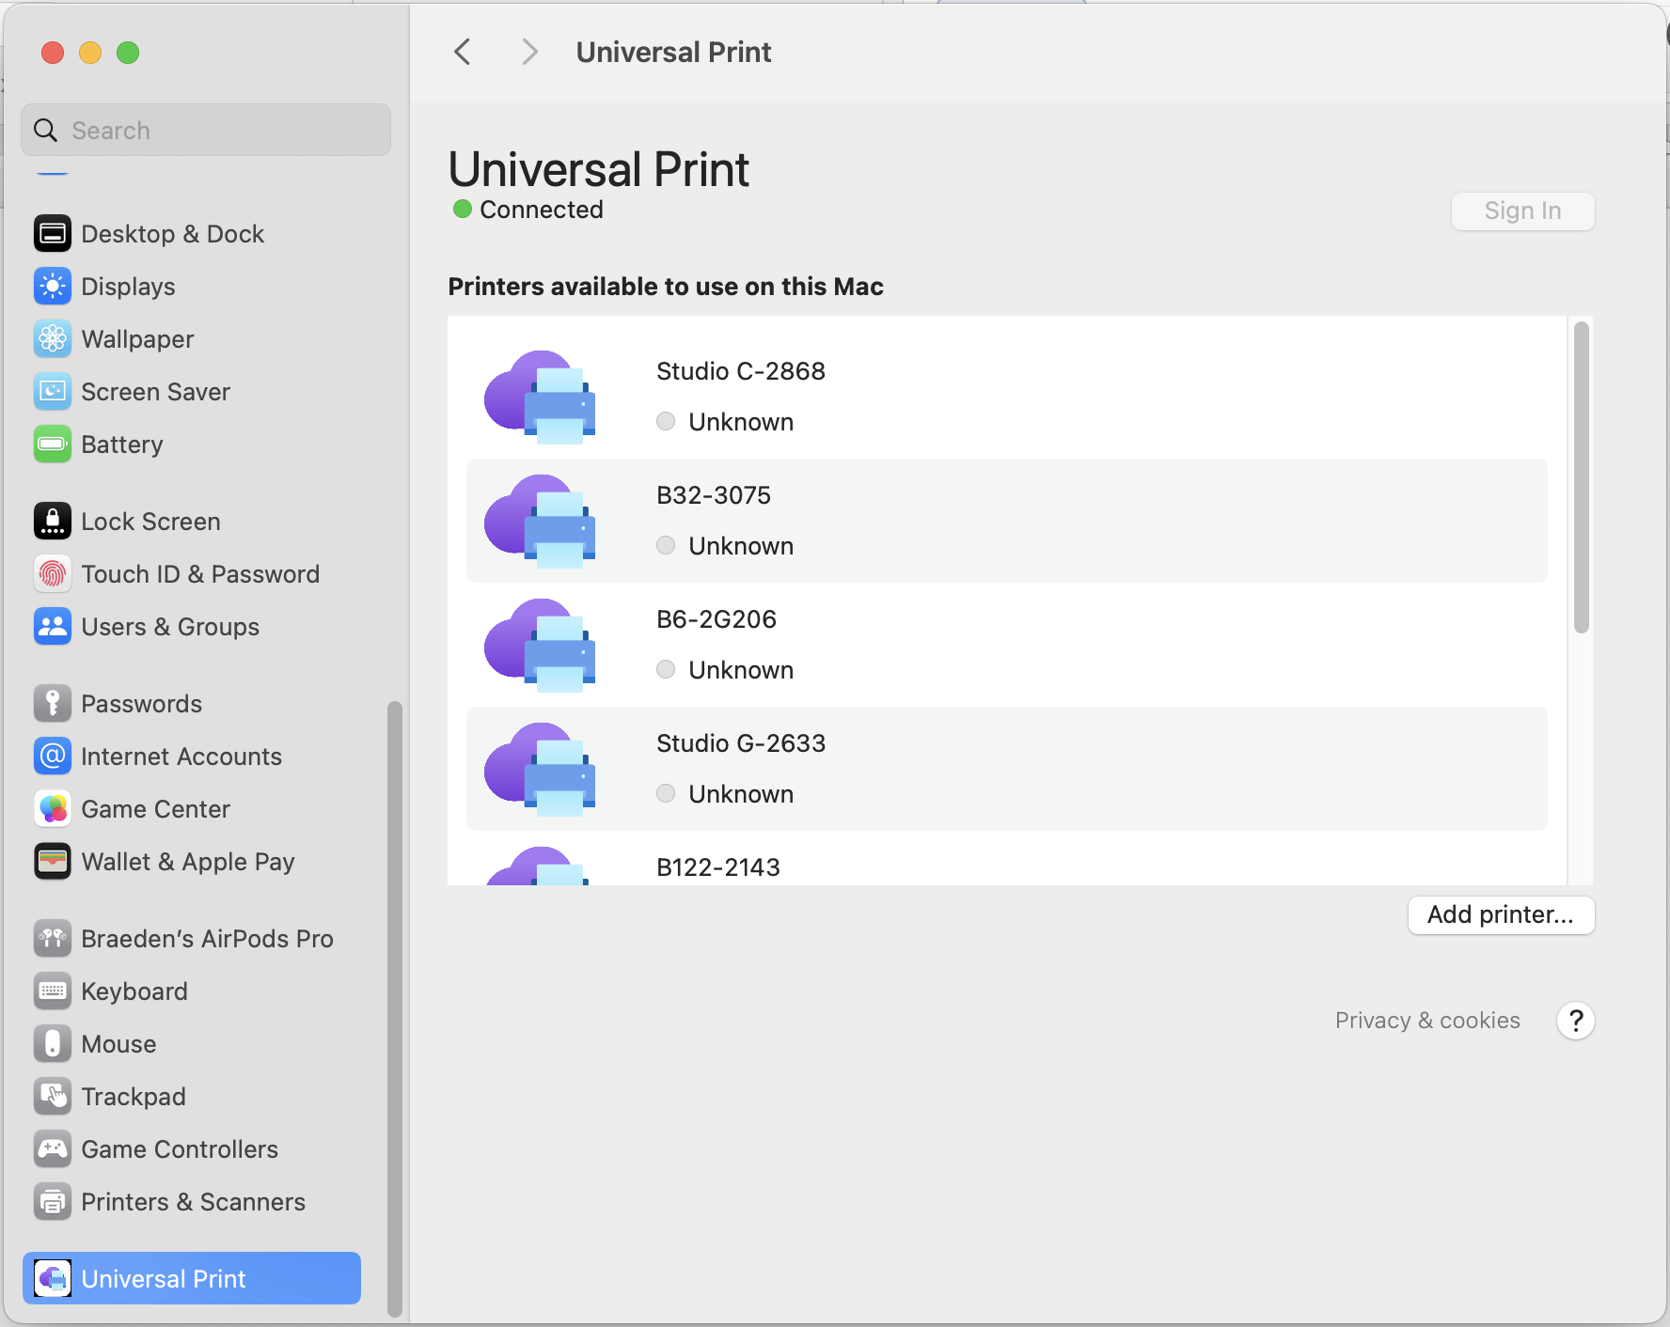The width and height of the screenshot is (1670, 1327).
Task: Open Printers & Scanners settings
Action: [x=193, y=1201]
